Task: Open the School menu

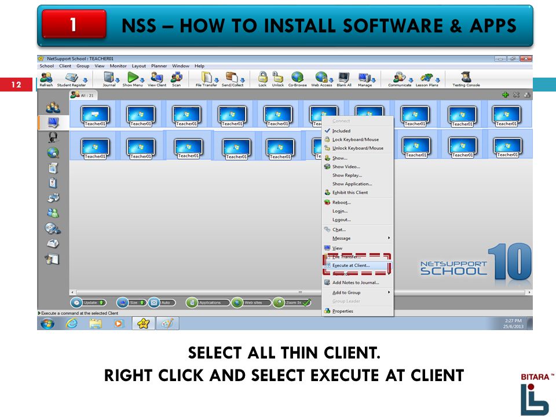Action: pos(46,66)
